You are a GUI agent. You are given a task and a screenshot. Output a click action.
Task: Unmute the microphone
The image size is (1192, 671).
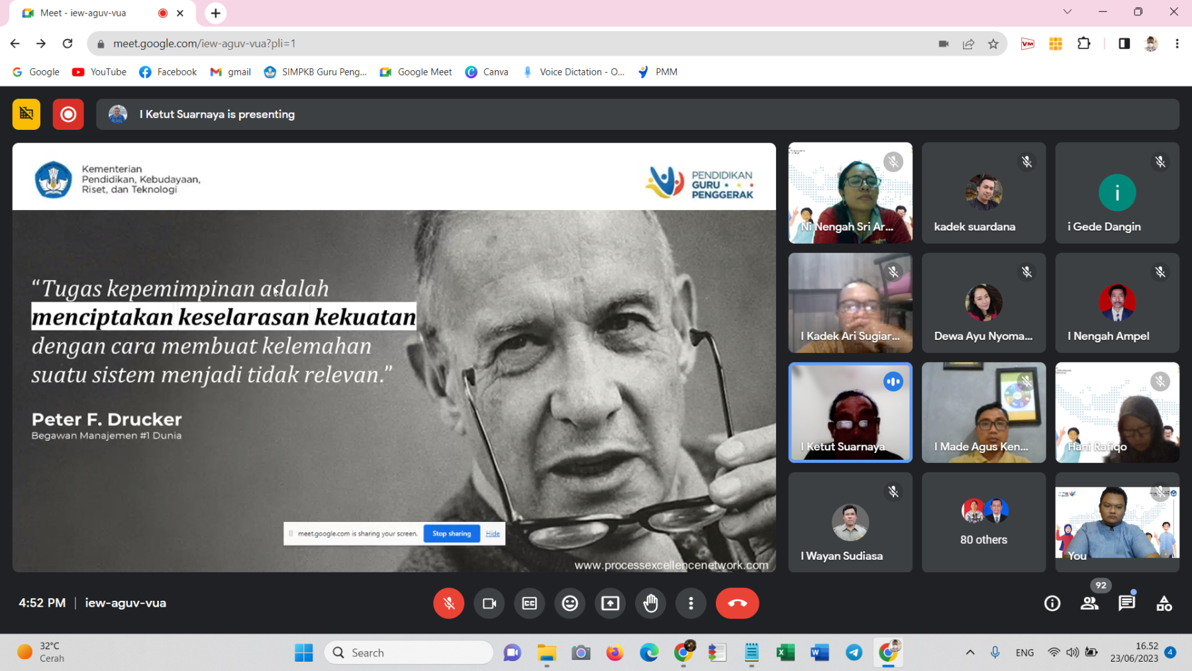pyautogui.click(x=448, y=603)
